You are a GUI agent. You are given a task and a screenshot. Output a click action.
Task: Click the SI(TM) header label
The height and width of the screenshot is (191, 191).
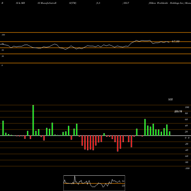73,3
